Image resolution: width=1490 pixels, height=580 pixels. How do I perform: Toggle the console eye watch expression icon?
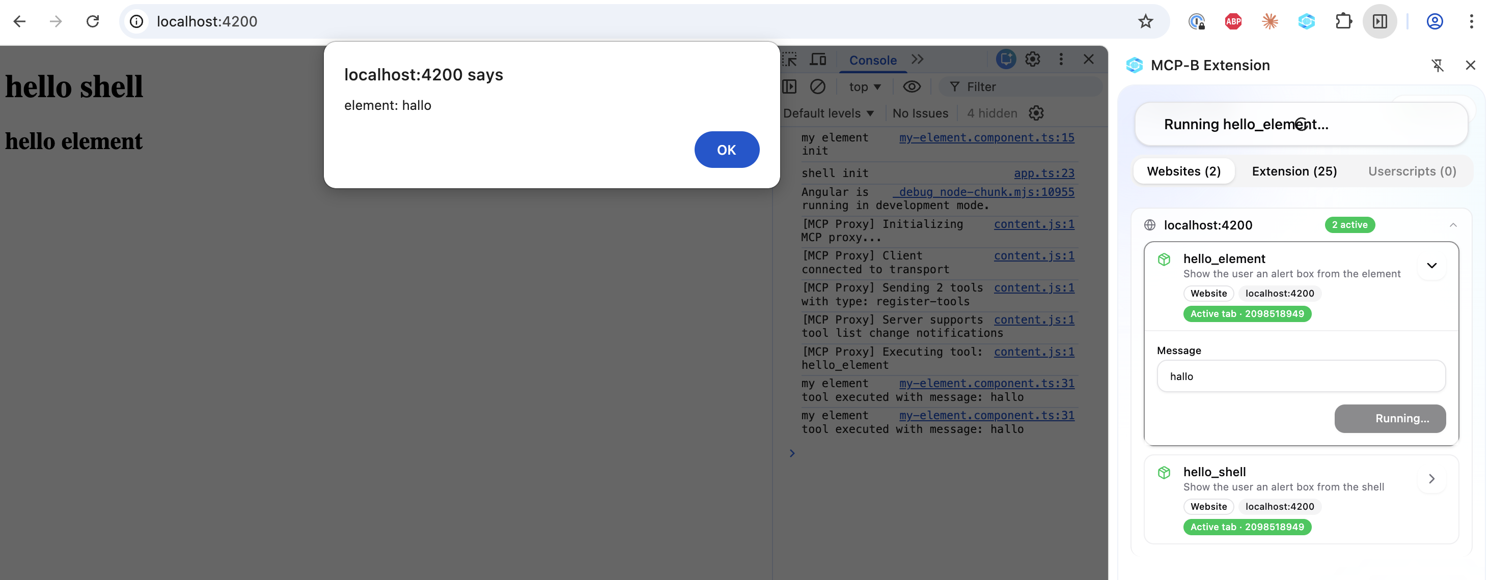(912, 86)
